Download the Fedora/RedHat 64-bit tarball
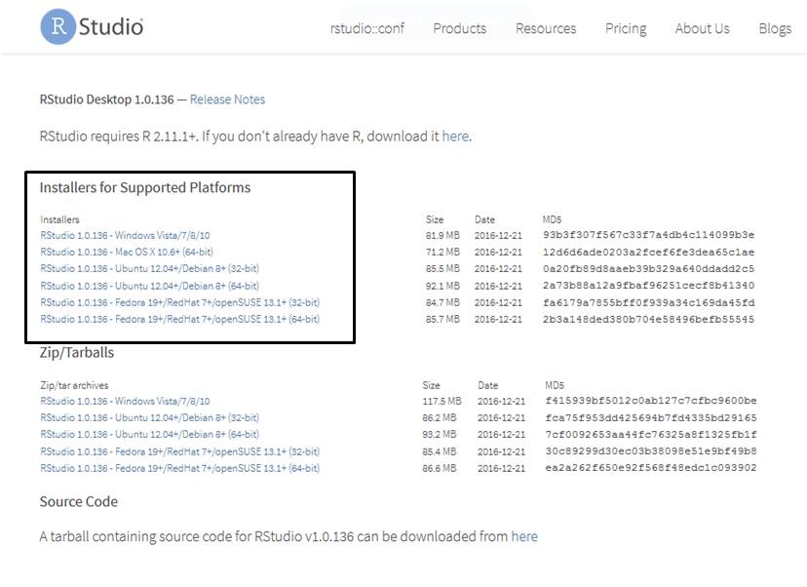 (179, 468)
